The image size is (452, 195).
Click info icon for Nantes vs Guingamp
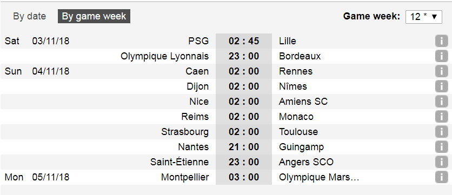(x=441, y=147)
